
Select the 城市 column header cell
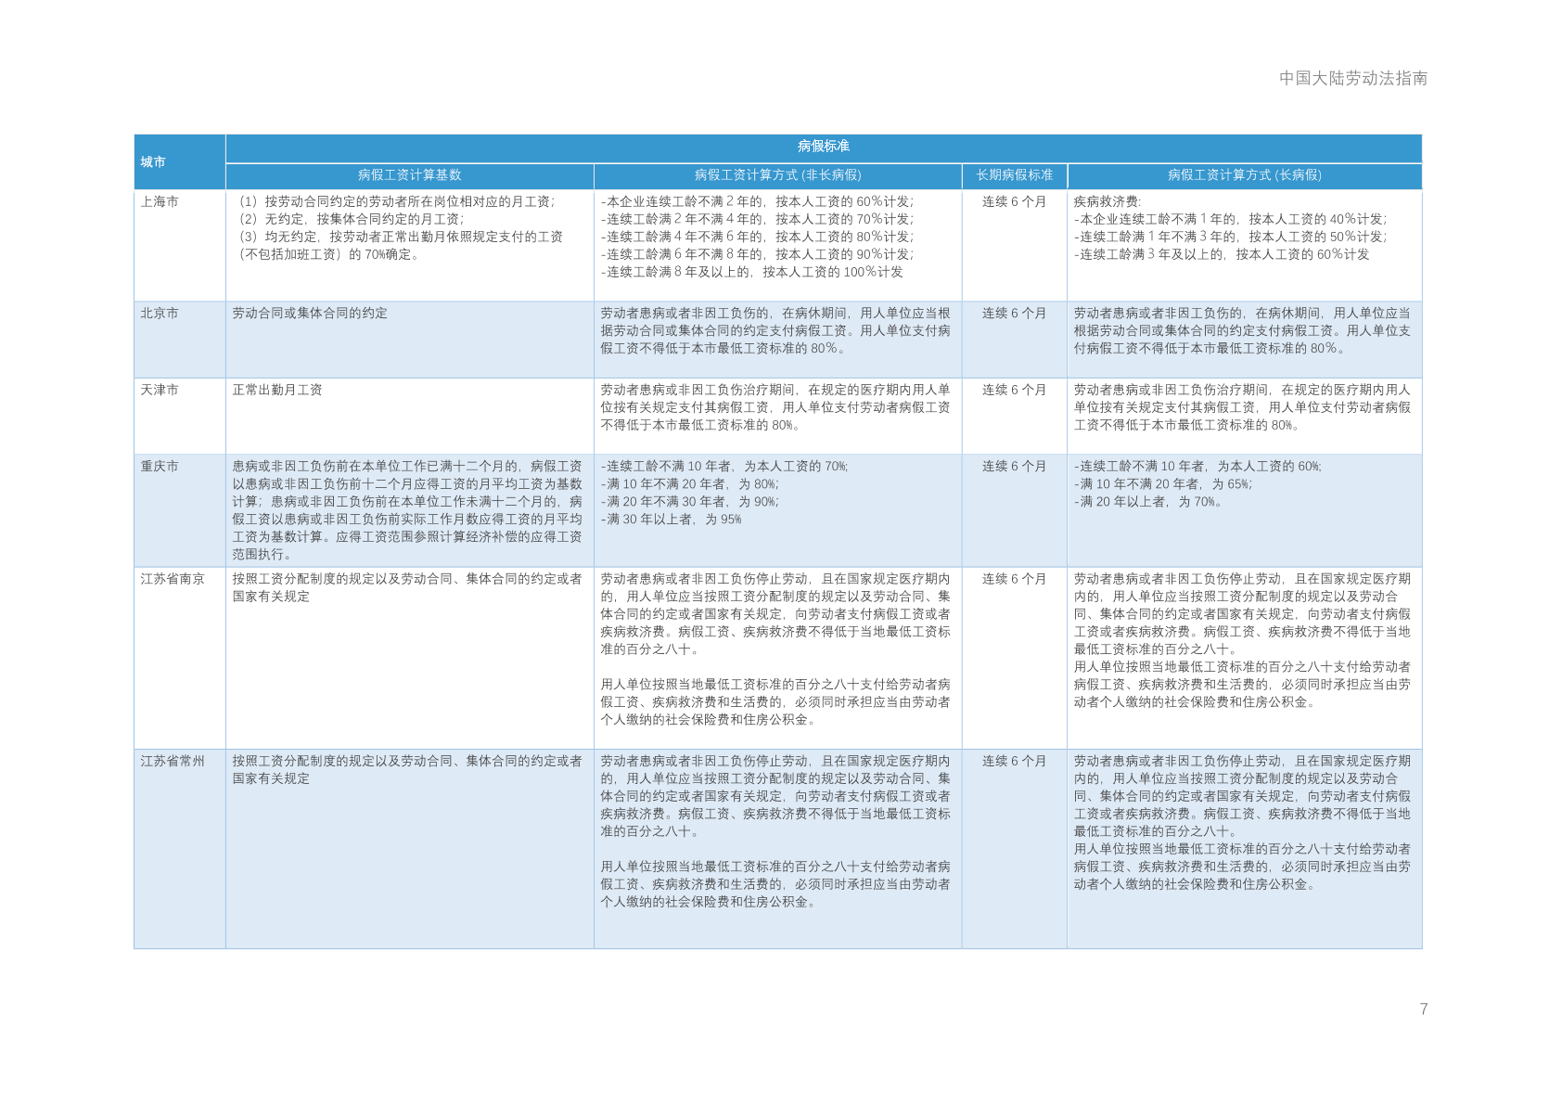(153, 162)
